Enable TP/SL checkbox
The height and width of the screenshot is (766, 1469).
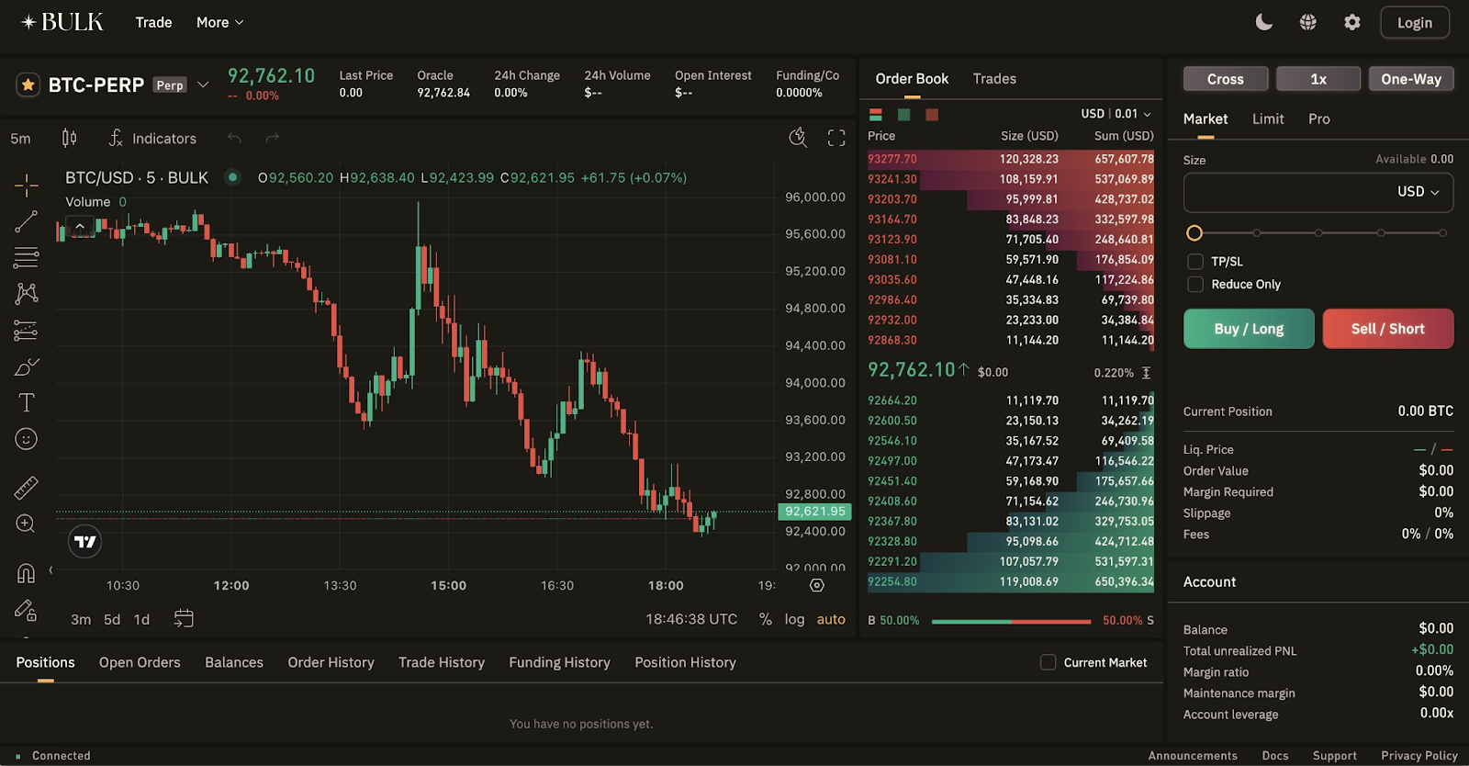pyautogui.click(x=1195, y=262)
